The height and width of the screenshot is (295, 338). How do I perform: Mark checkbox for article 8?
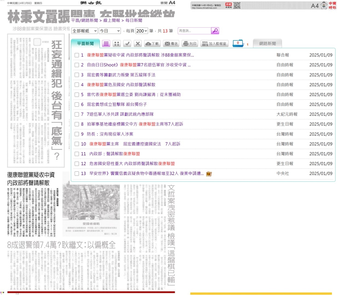[77, 124]
